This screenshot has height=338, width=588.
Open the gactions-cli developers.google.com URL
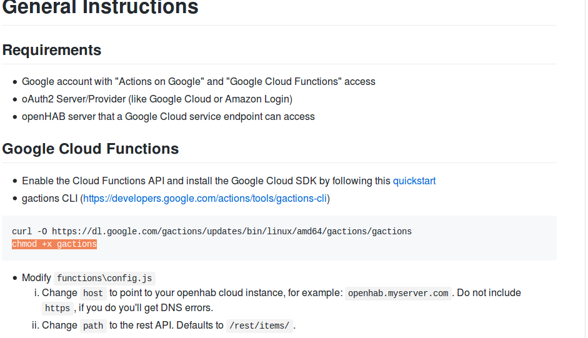(x=205, y=199)
